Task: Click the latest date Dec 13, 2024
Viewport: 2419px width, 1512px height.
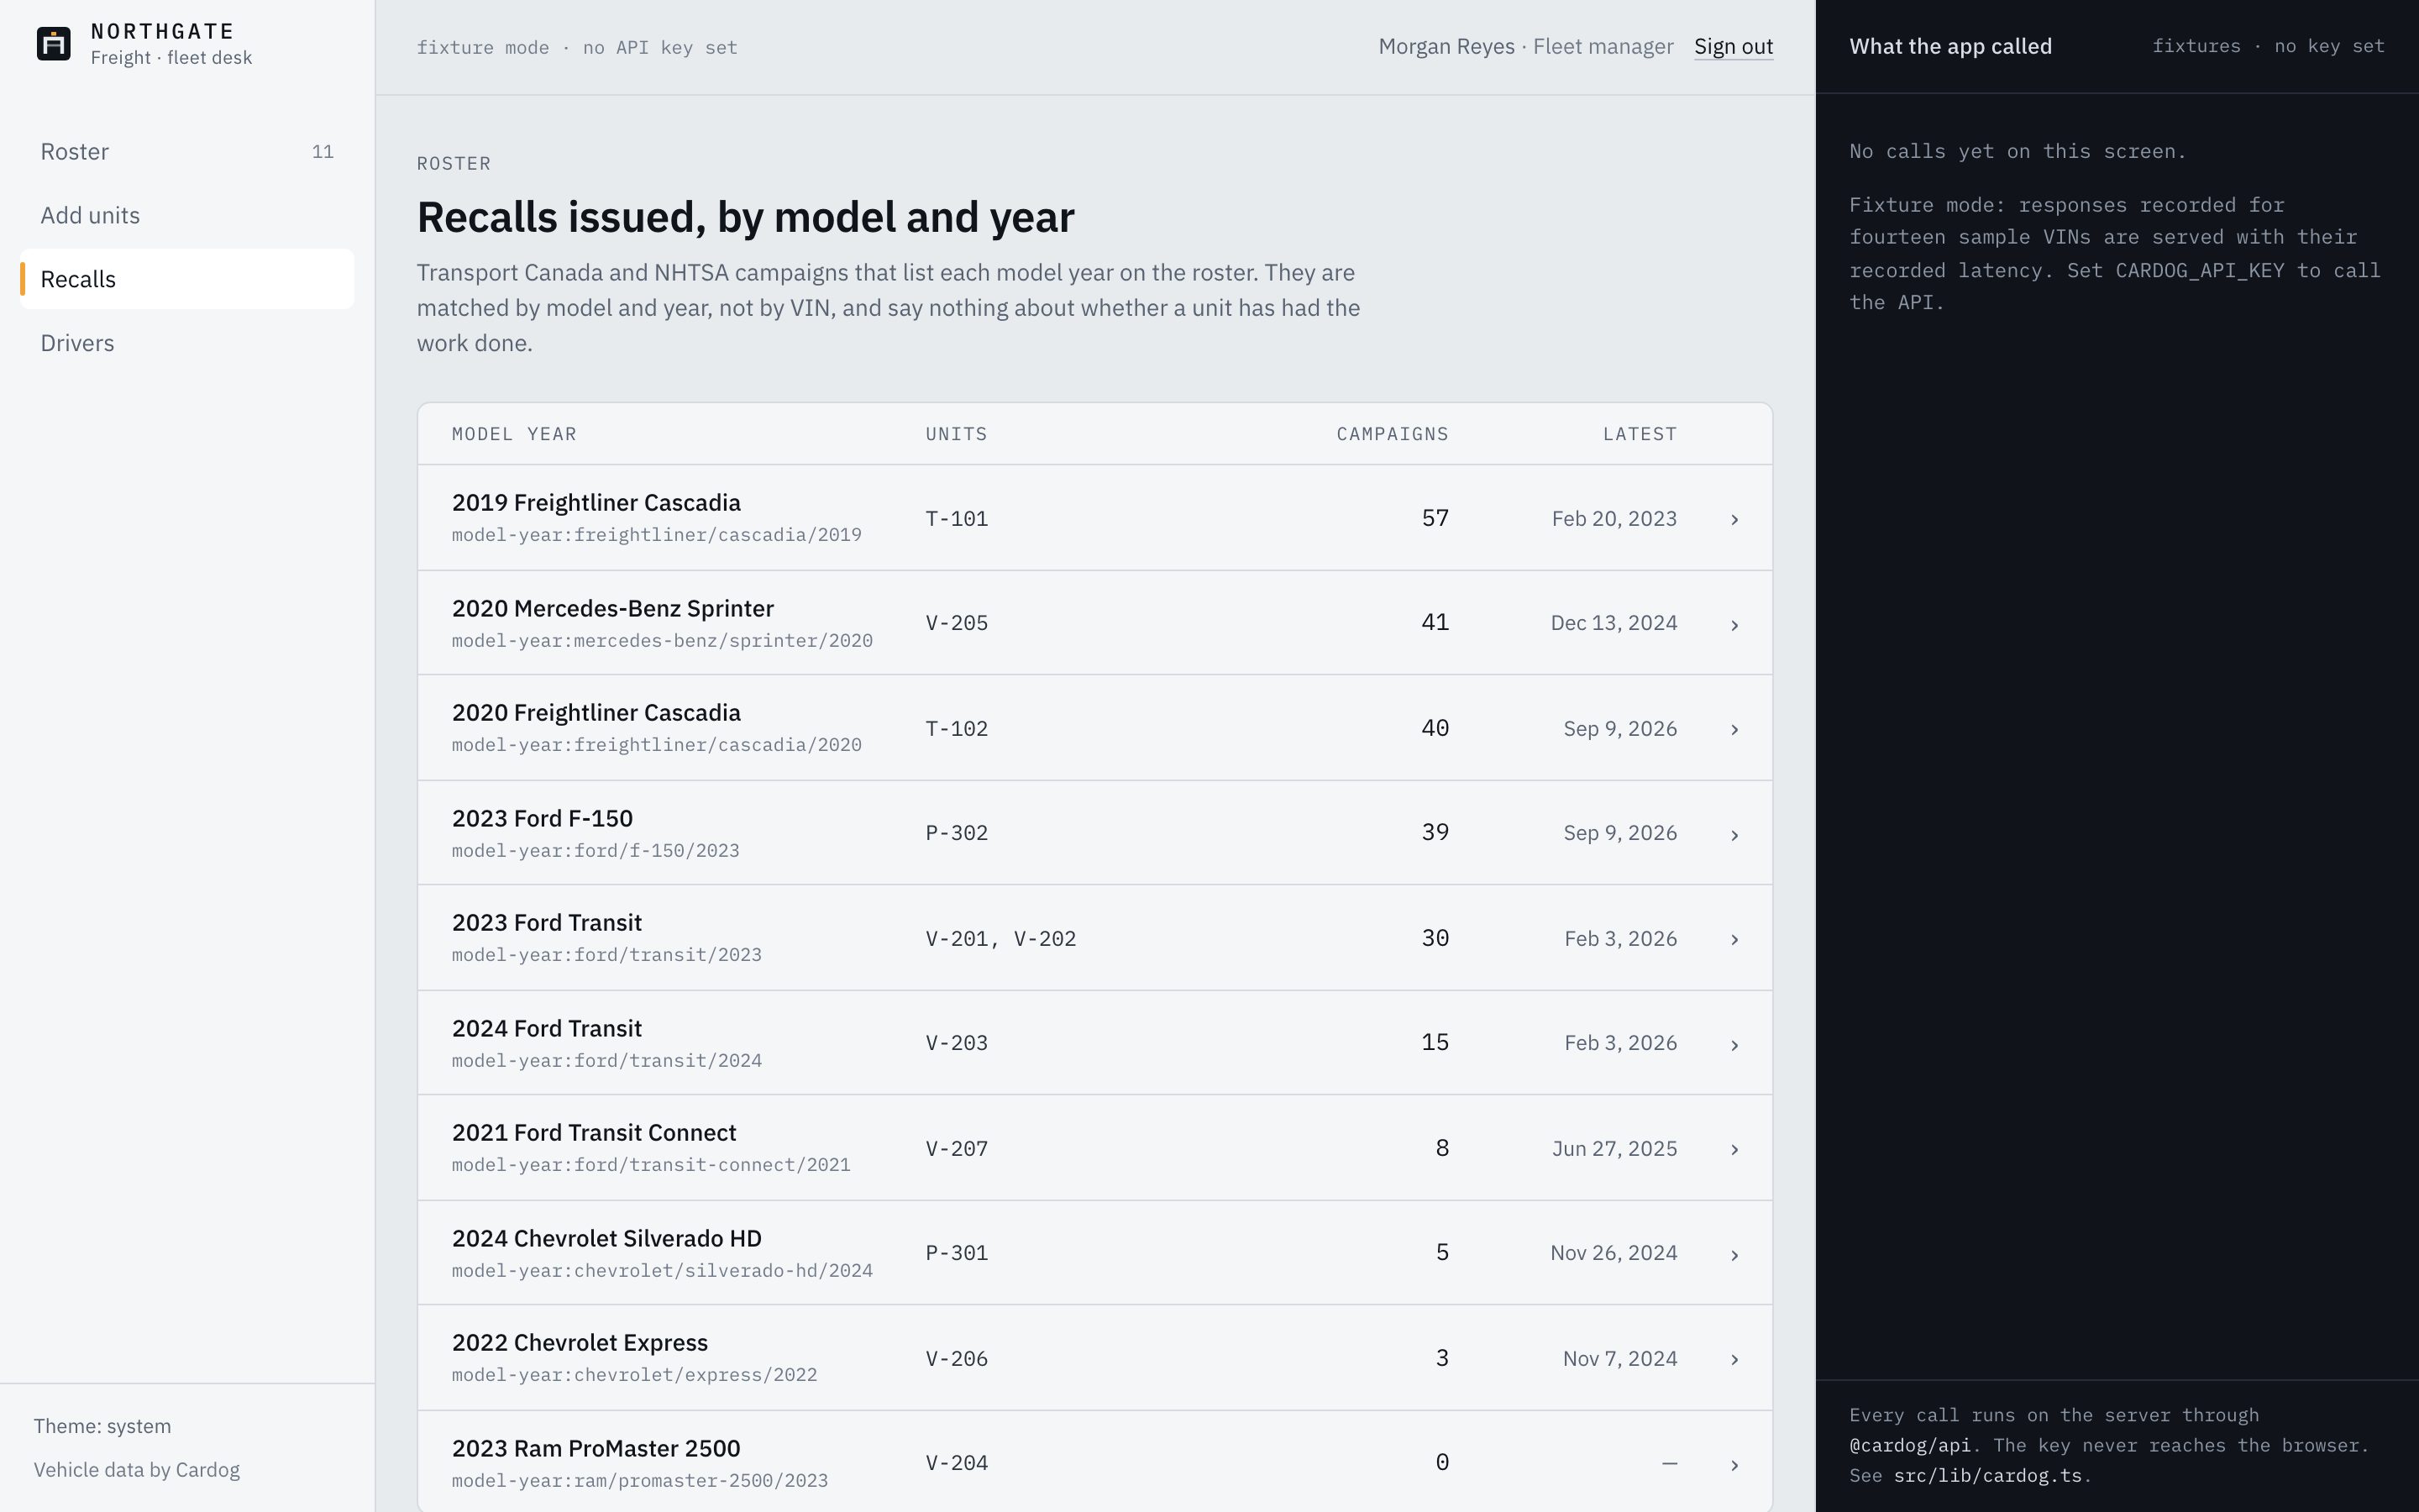Action: (1614, 623)
